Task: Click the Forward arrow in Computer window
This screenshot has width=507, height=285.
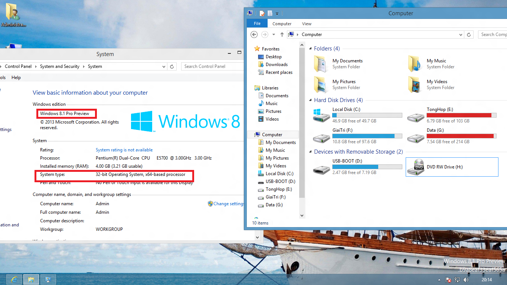Action: coord(265,35)
